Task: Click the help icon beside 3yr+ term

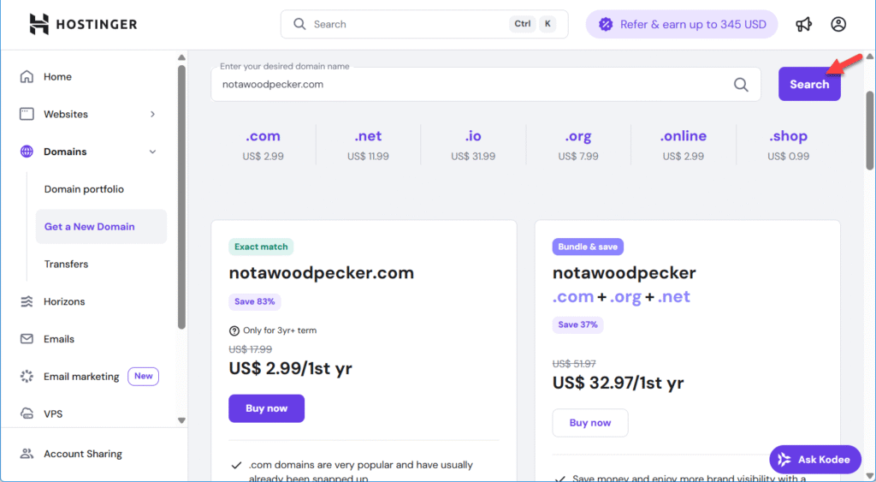Action: pyautogui.click(x=234, y=330)
